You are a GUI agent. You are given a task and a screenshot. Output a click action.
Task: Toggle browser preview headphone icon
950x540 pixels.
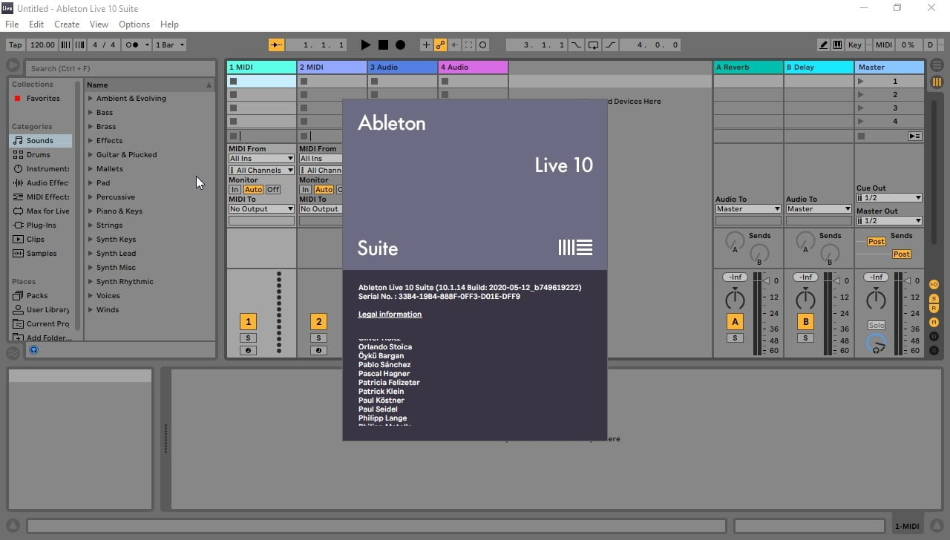click(33, 349)
